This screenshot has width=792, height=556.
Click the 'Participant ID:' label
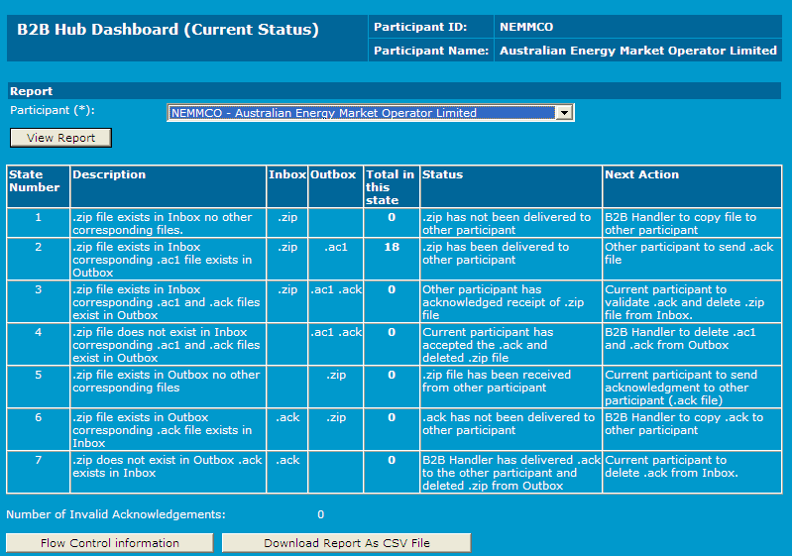(420, 27)
